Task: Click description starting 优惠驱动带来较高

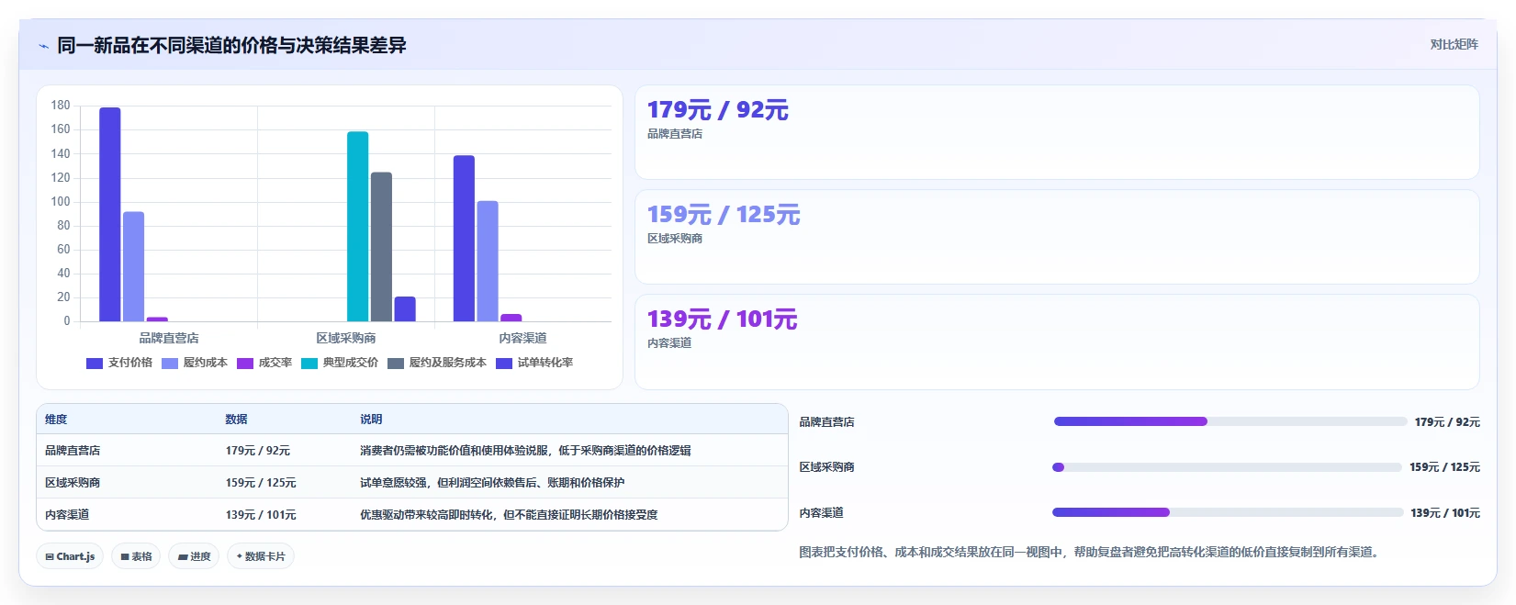Action: coord(509,515)
